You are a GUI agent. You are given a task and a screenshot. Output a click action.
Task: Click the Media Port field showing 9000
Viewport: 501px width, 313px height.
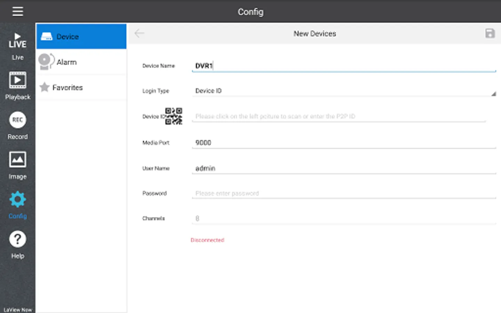pyautogui.click(x=344, y=143)
